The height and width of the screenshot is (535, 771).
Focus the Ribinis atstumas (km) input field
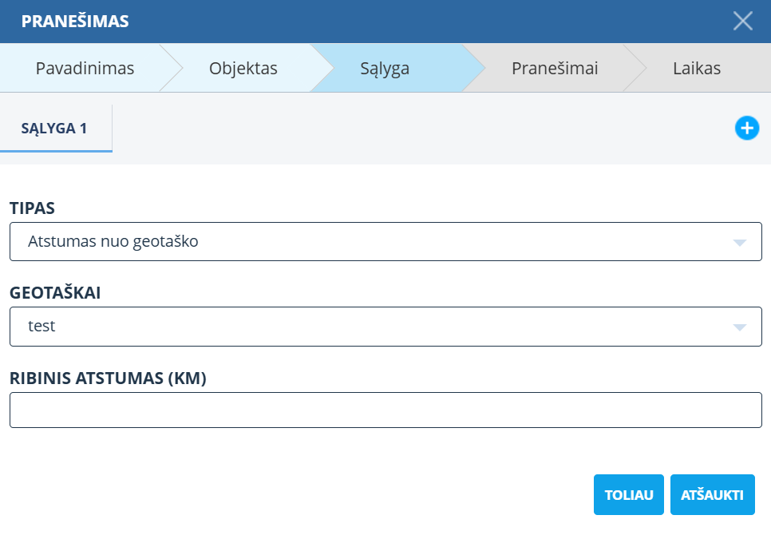[x=385, y=410]
